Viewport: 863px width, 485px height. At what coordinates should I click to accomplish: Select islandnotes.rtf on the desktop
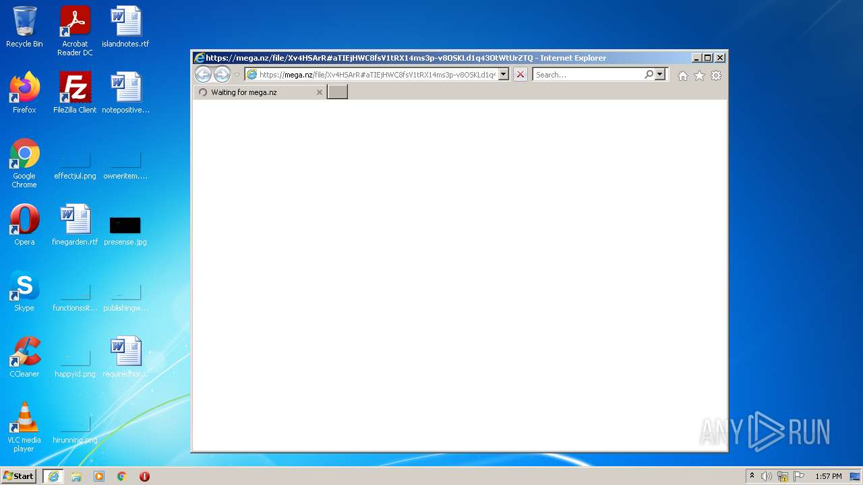125,27
